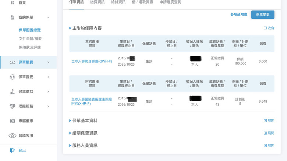This screenshot has width=287, height=161.
Task: Open 智能客服 via the eye icon
Action: coord(13,136)
